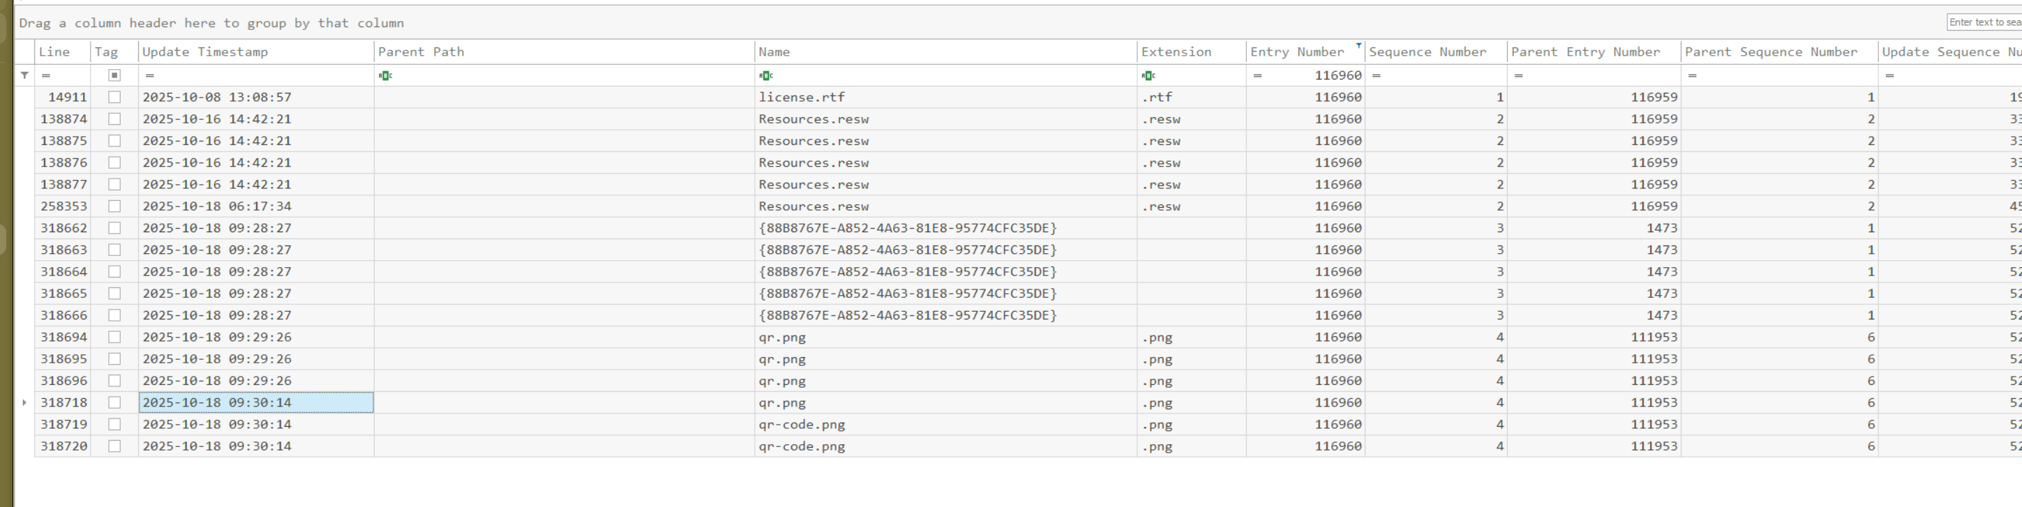Tick the Tag checkbox for line 258353

pos(114,206)
